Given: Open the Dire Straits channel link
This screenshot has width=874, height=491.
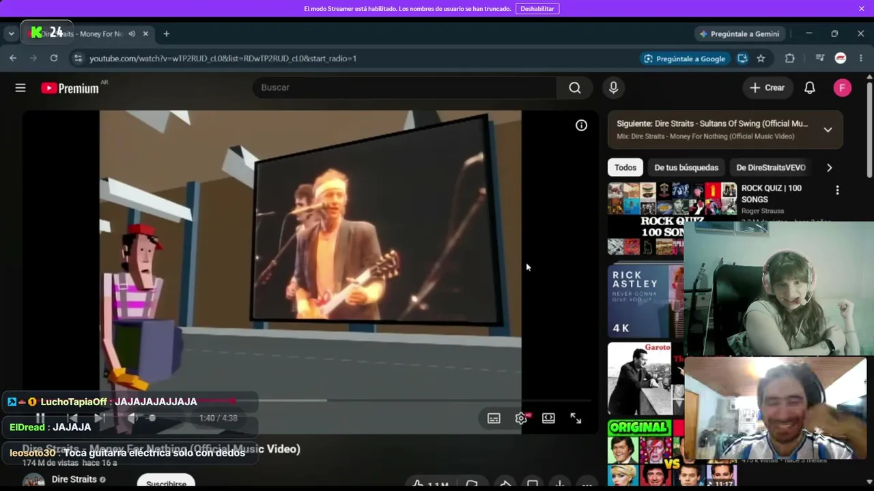Looking at the screenshot, I should coord(74,479).
